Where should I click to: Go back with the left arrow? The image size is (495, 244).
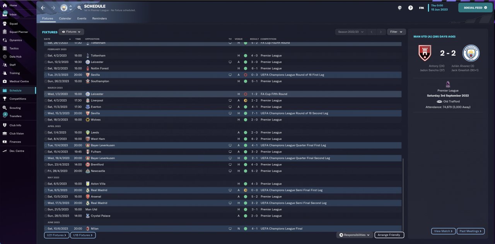43,8
